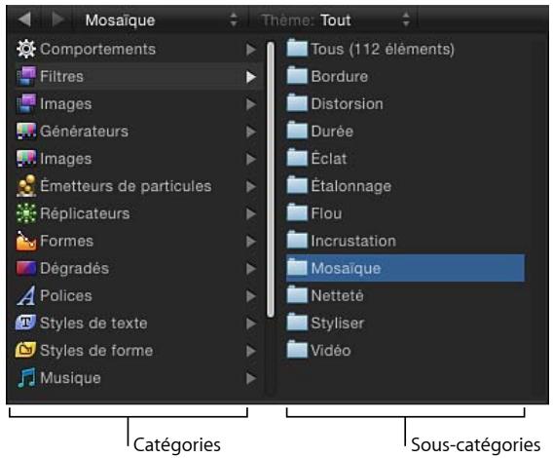This screenshot has height=458, width=553.
Task: Click the Formes pen icon
Action: coord(26,241)
